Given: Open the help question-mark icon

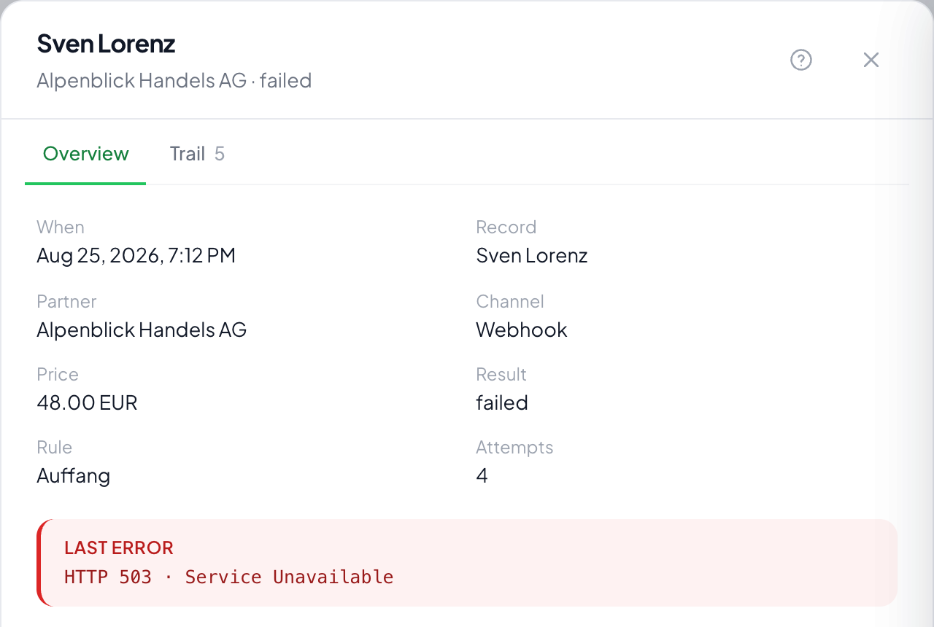Looking at the screenshot, I should [x=801, y=60].
